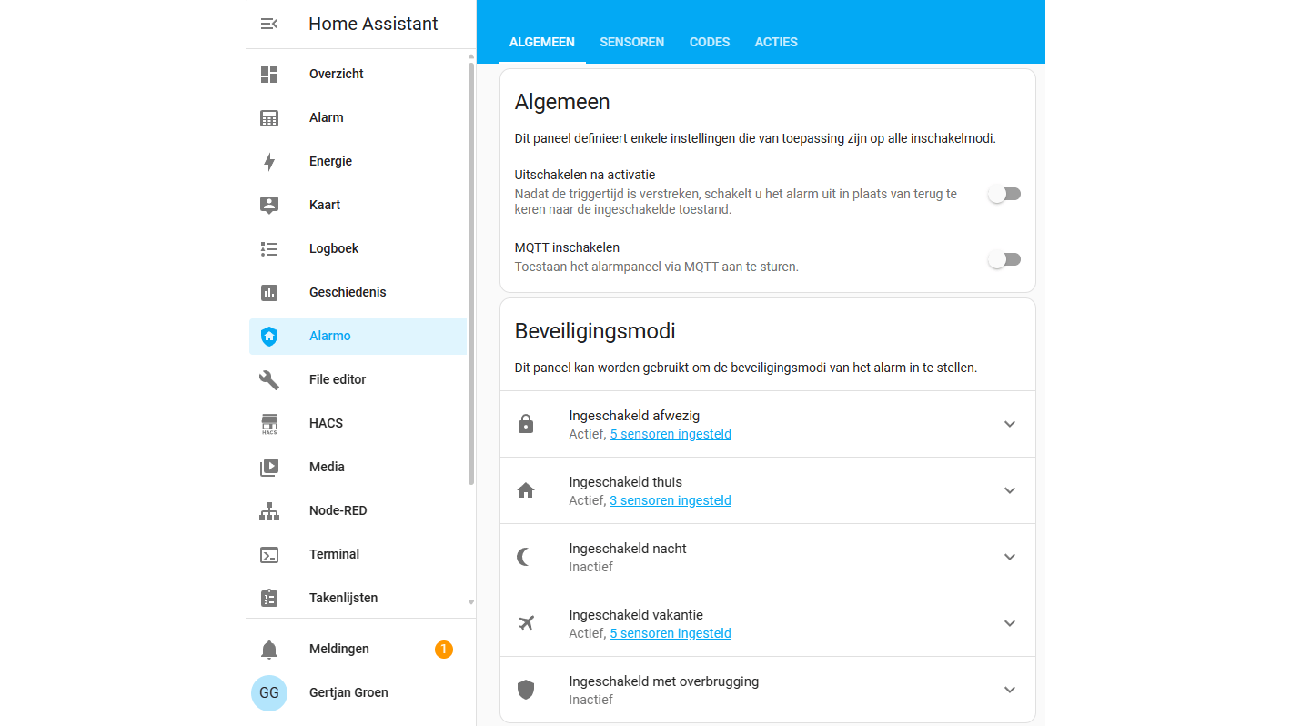Click the Geschiedenis chart icon
This screenshot has width=1291, height=726.
click(269, 292)
